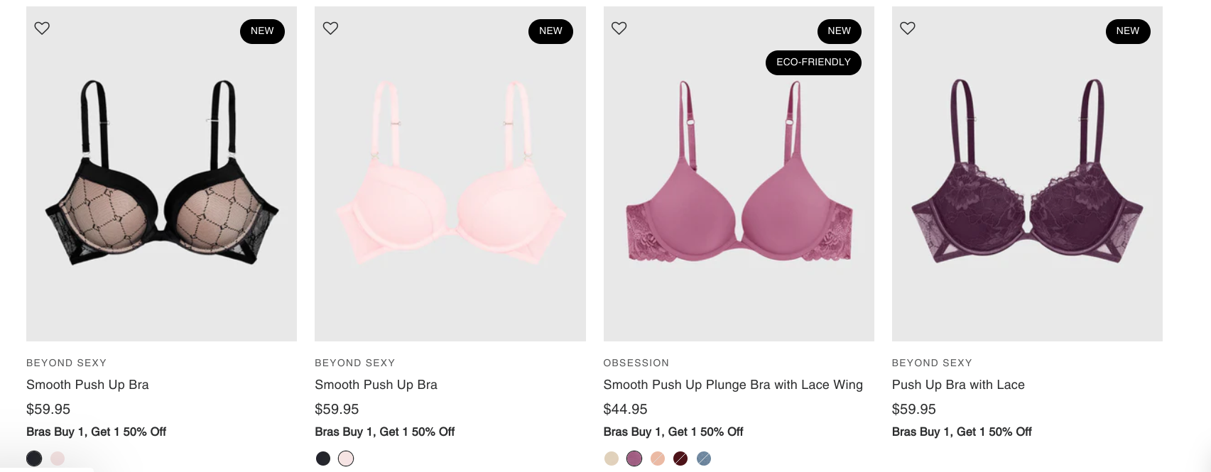Choose pale pink swatch under first product

click(x=58, y=459)
